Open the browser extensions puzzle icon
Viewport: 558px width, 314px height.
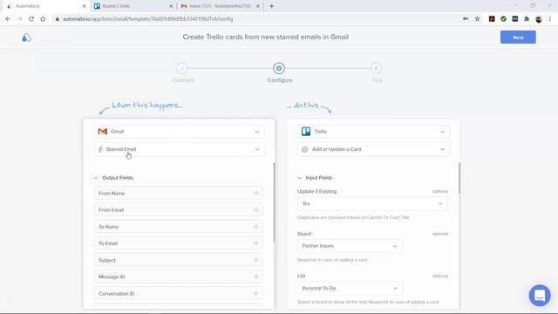[527, 19]
